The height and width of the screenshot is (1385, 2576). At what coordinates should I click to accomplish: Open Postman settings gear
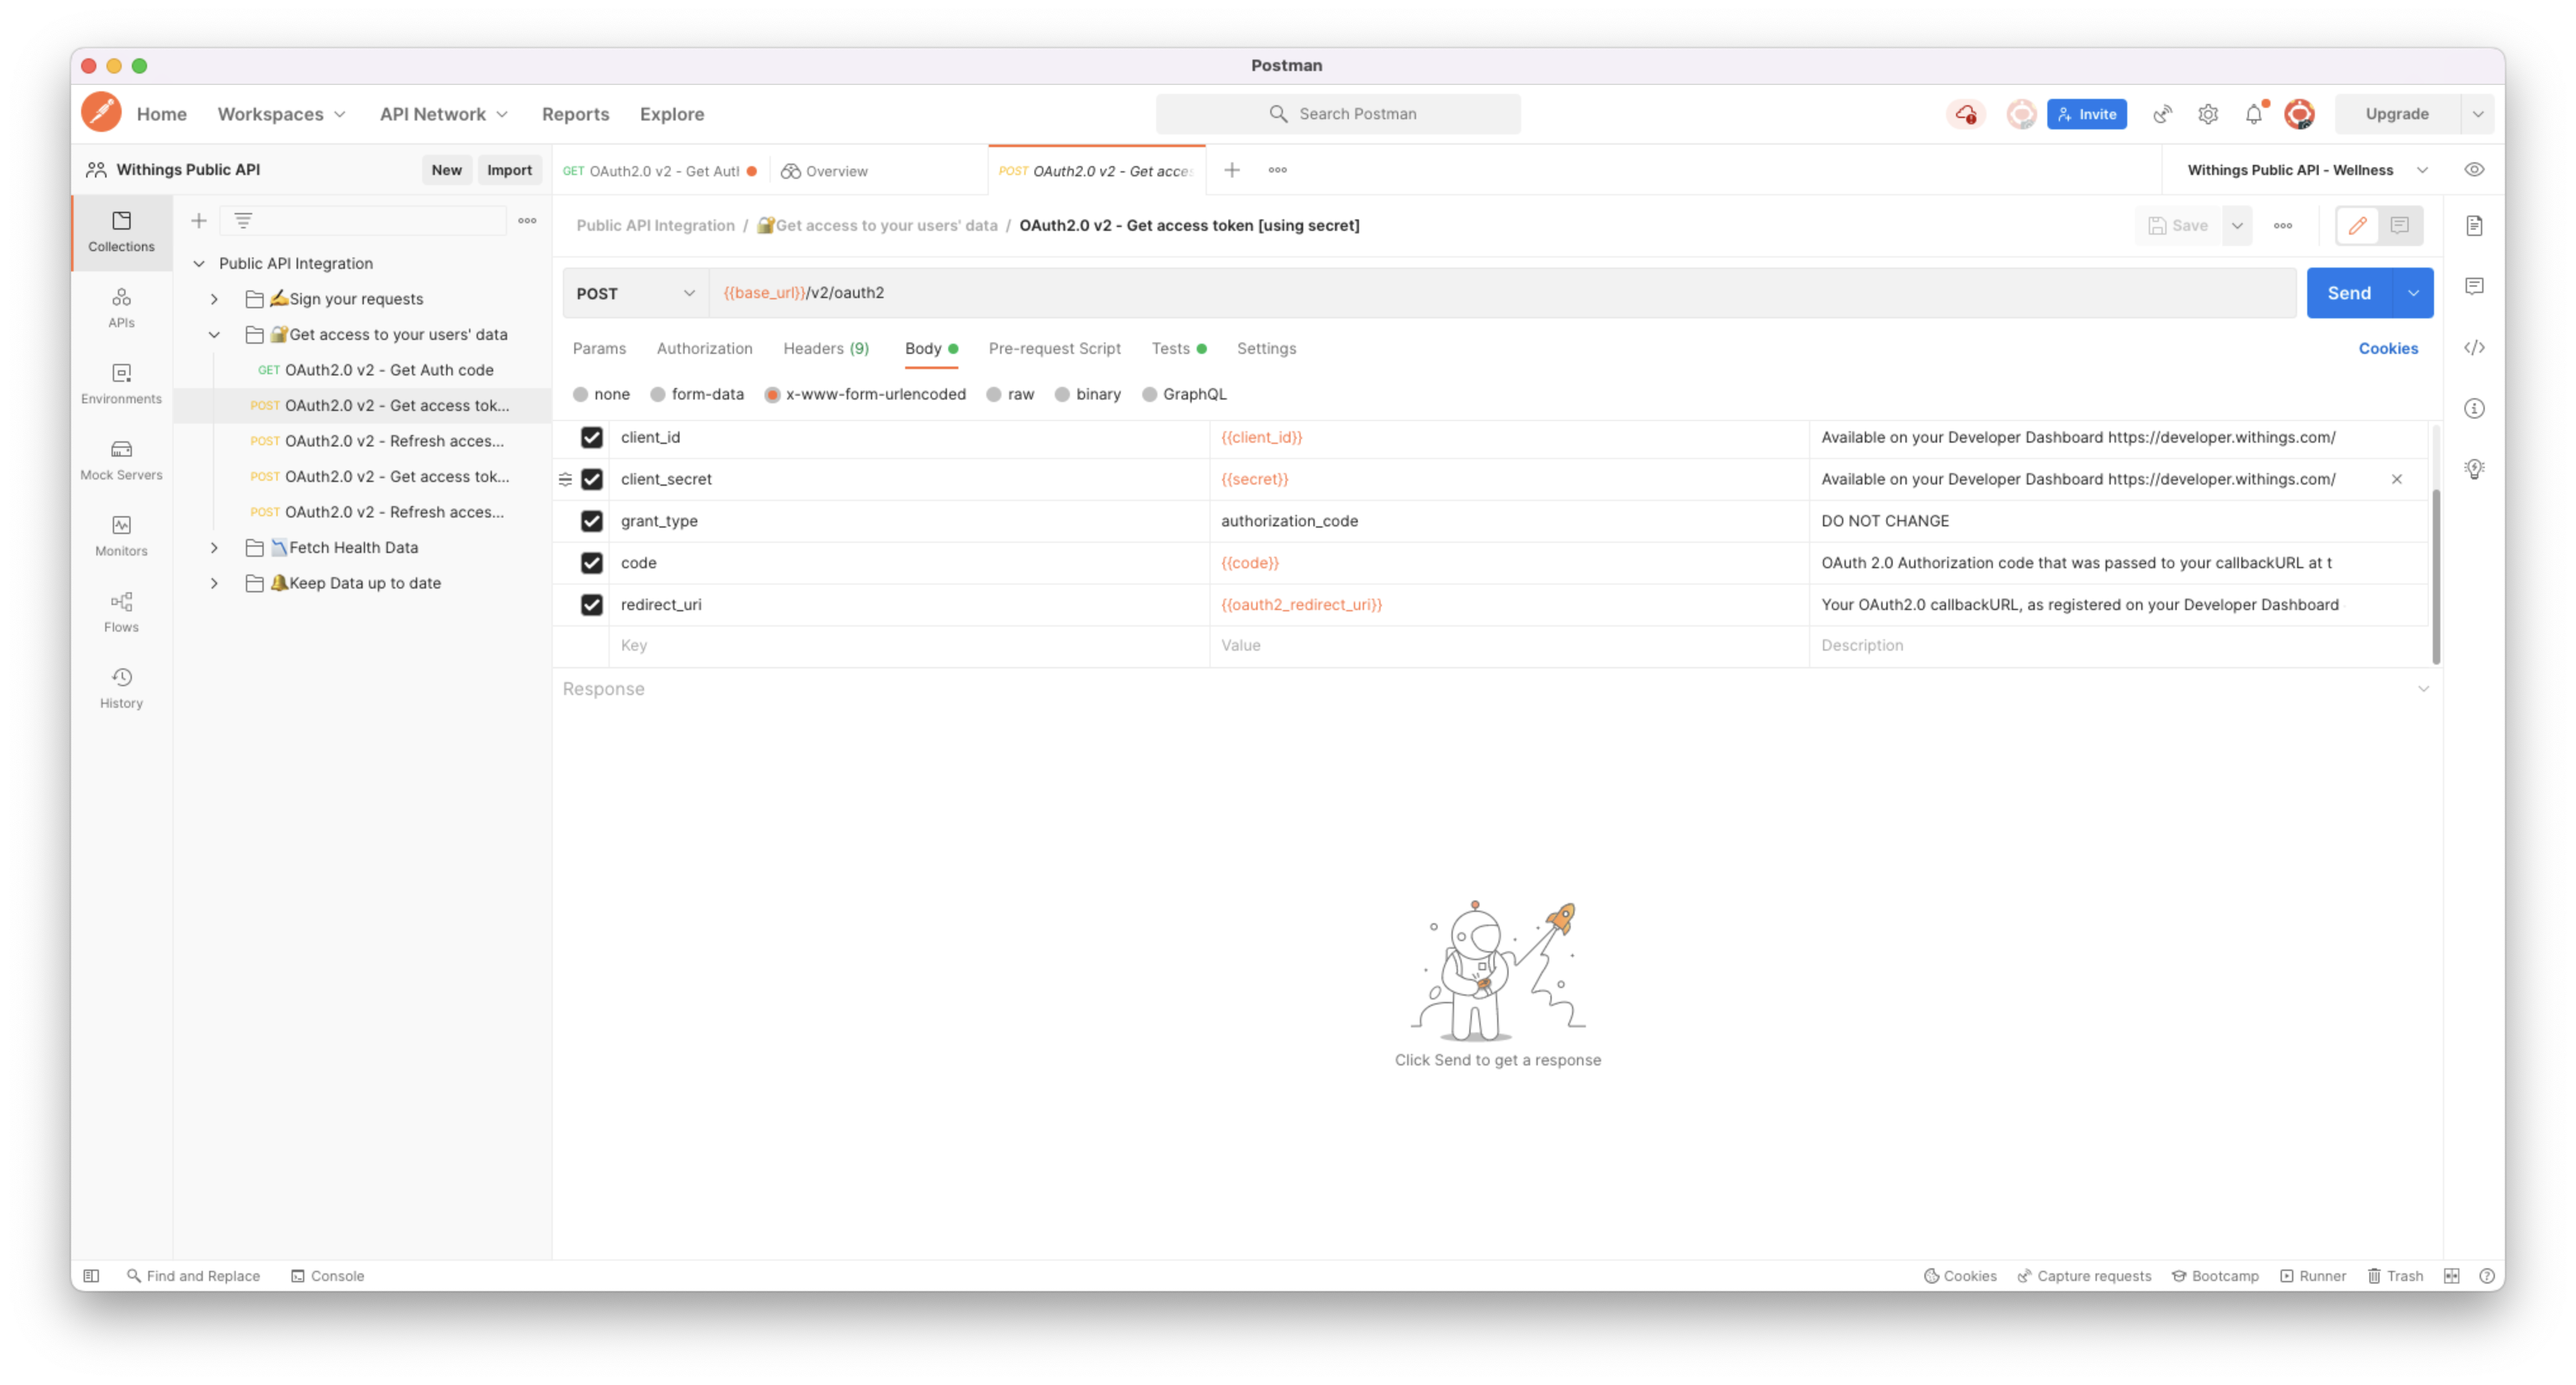click(x=2208, y=113)
